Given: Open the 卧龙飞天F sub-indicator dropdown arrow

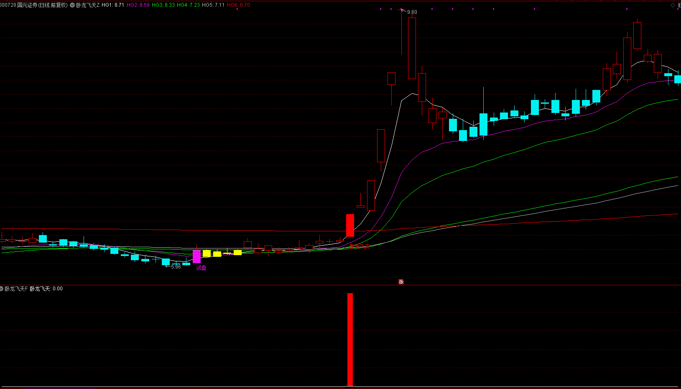Looking at the screenshot, I should click(x=2, y=289).
